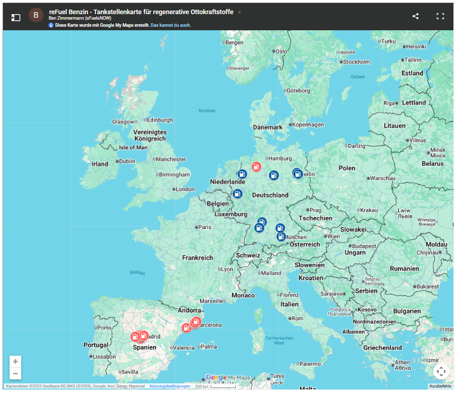
Task: Open the 'Das kannst du auch.' link
Action: click(x=171, y=25)
